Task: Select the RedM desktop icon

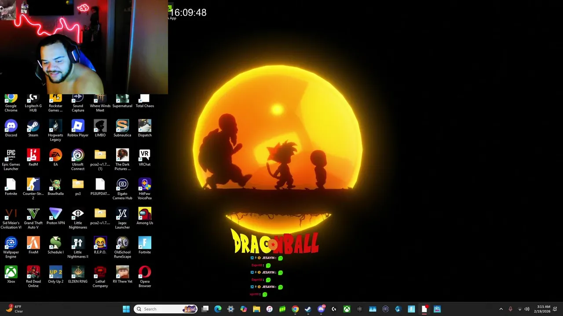Action: (x=33, y=158)
